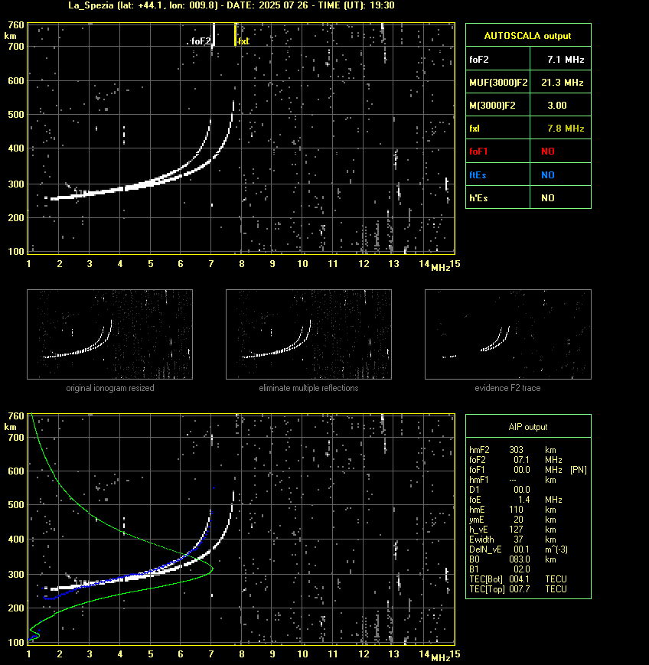649x665 pixels.
Task: Click the 'evidence F2 trace' caption
Action: click(x=507, y=388)
